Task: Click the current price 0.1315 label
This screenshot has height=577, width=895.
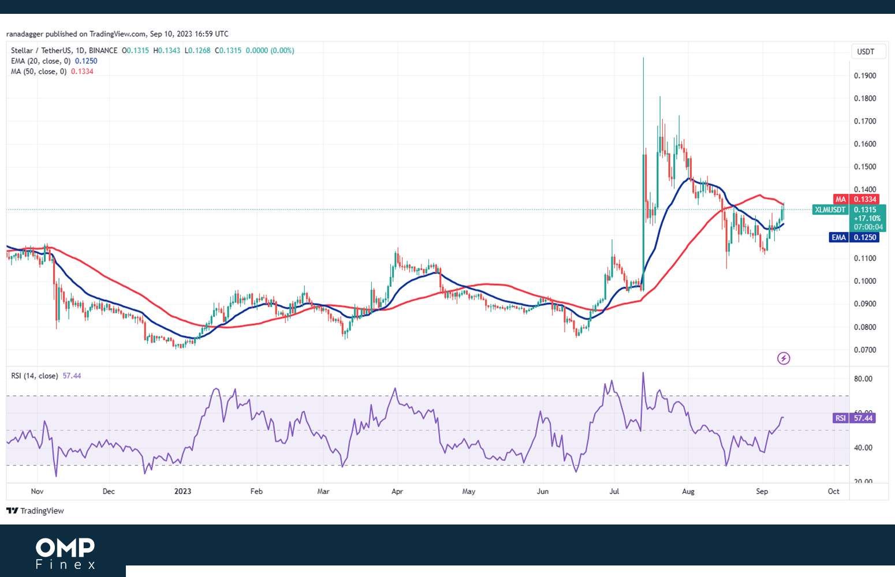Action: coord(865,209)
